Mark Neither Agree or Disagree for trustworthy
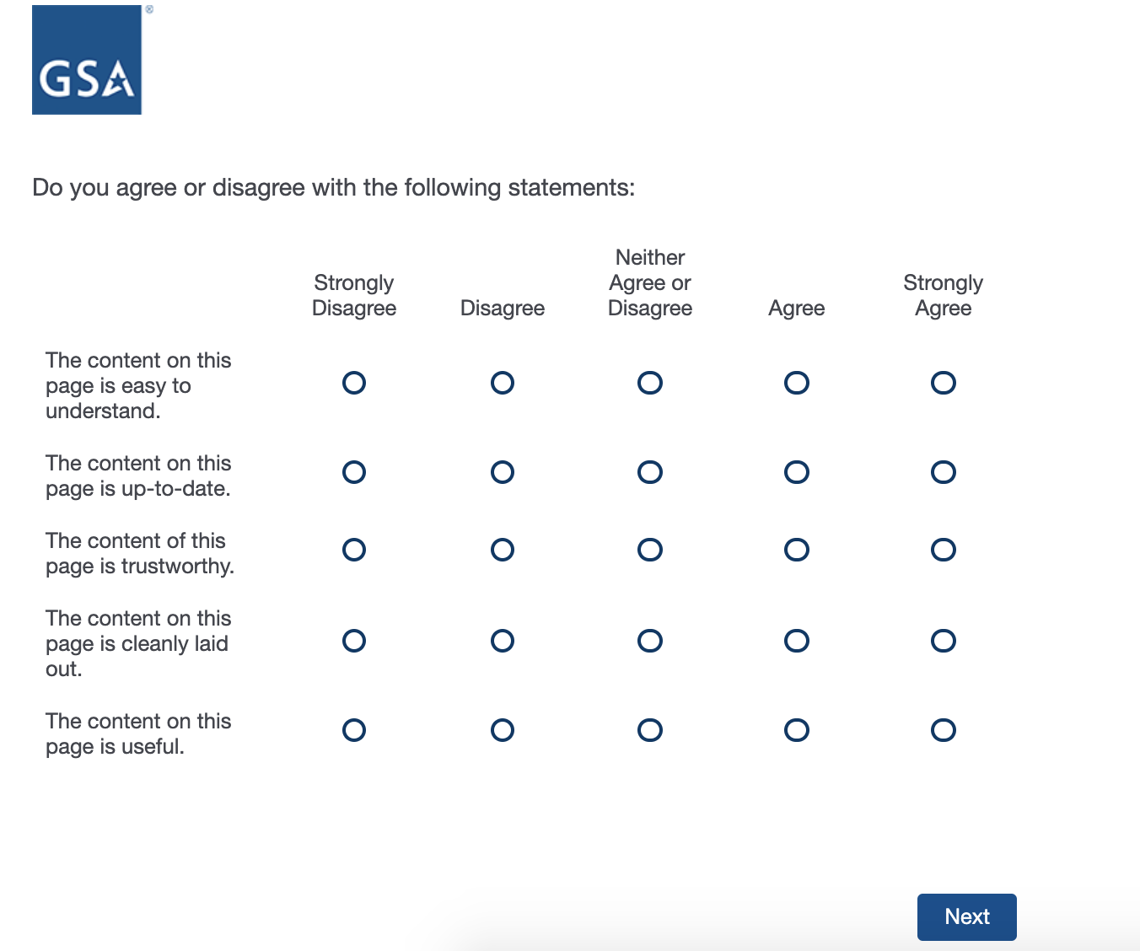 click(x=650, y=550)
